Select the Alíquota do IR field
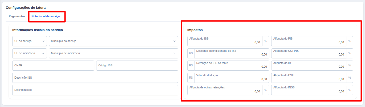Screen dimensions: 365x107 (309, 66)
